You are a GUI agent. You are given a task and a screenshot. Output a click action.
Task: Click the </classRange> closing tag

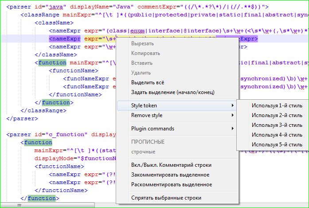43,110
